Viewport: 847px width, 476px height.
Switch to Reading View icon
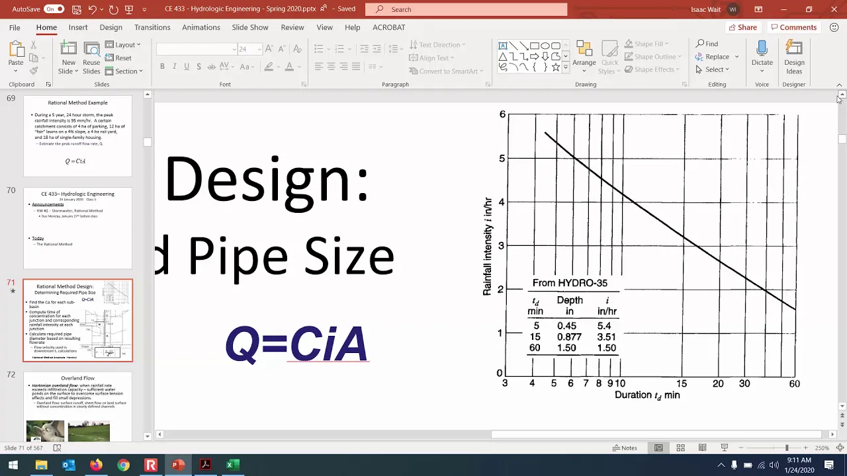(702, 448)
